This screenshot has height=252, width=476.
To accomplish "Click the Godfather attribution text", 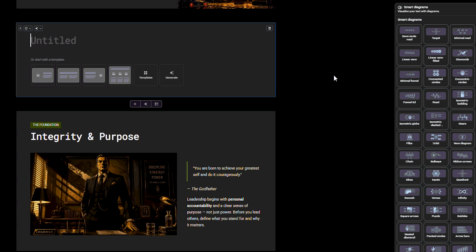I will point(202,189).
